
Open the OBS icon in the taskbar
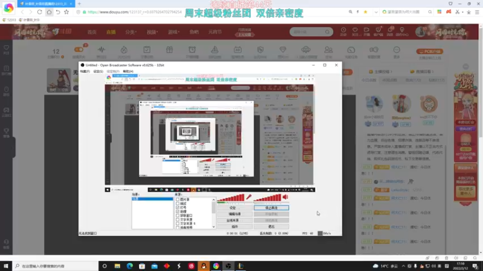click(228, 266)
